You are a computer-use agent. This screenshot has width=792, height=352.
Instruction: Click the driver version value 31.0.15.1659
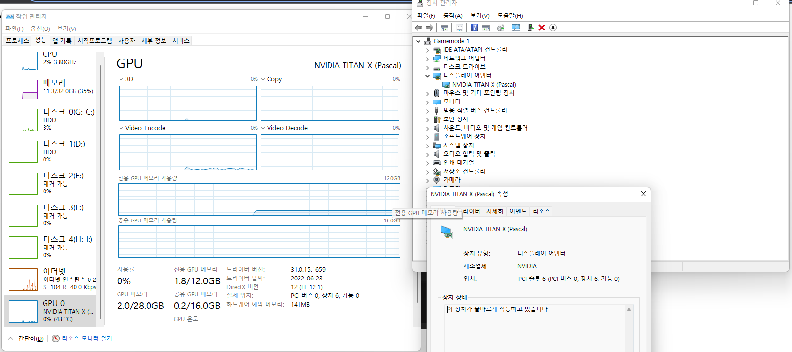(x=308, y=270)
